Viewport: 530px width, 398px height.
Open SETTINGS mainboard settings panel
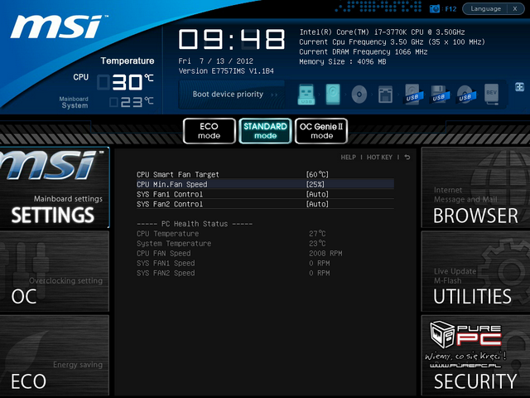tap(55, 188)
